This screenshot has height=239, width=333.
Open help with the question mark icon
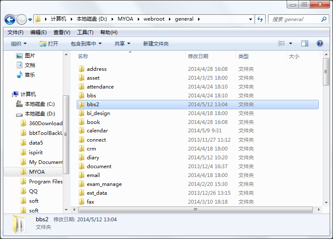[320, 43]
